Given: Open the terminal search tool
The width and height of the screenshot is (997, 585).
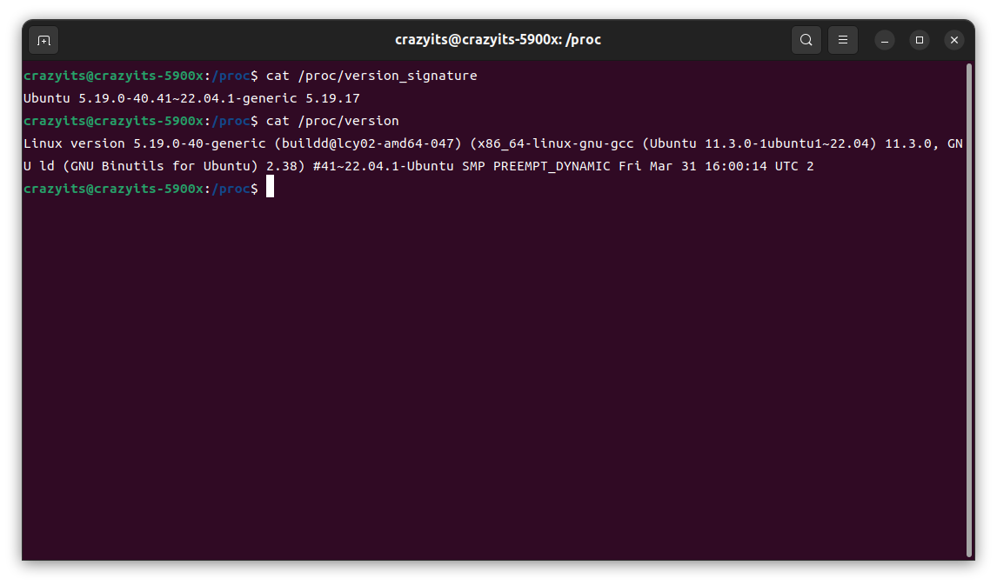Looking at the screenshot, I should (806, 40).
